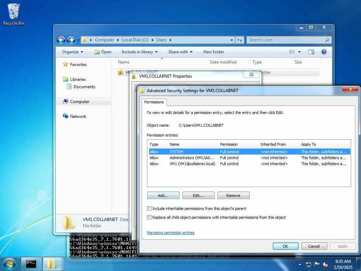Open the Recycle Bin desktop icon
Screen dimensions: 361x271
coord(14,14)
